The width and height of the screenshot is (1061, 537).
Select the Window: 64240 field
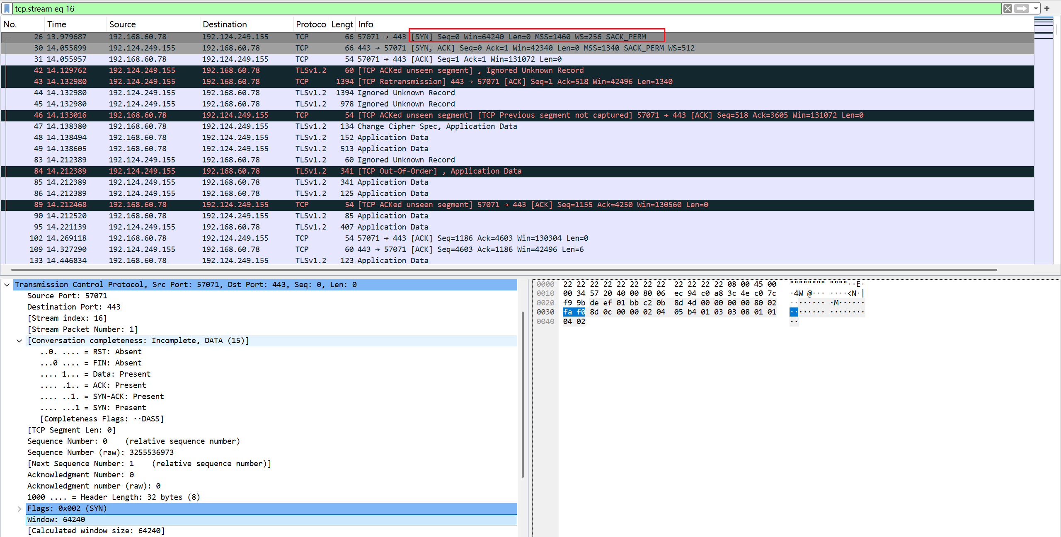click(271, 520)
